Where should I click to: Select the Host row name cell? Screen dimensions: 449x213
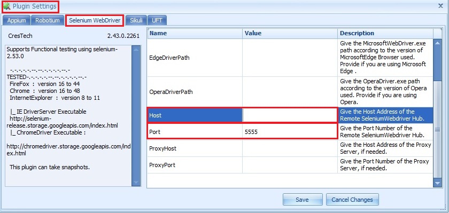(x=195, y=115)
